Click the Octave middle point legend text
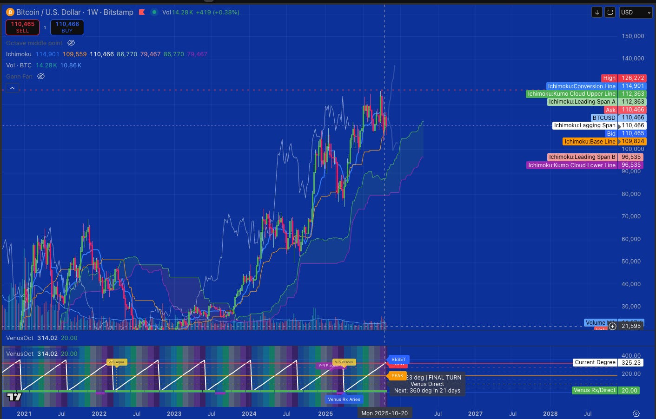656x419 pixels. coord(34,43)
